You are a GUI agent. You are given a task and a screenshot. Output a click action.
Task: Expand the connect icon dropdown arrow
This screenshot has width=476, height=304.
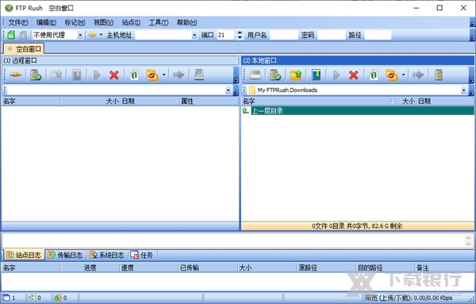tap(101, 35)
